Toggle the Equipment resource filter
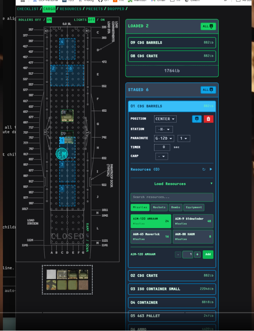The height and width of the screenshot is (331, 254). tap(194, 207)
